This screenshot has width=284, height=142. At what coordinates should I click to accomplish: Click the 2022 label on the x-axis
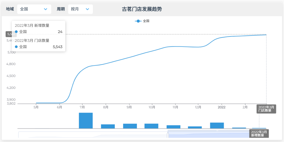222,107
